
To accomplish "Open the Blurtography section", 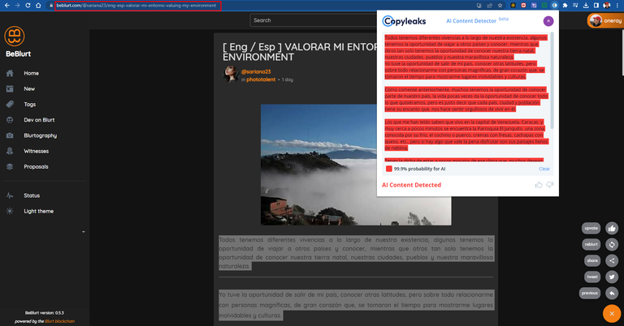I will 40,135.
